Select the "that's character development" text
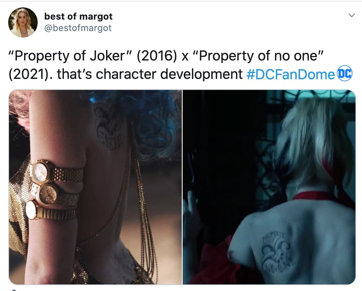This screenshot has height=291, width=362. pos(149,74)
